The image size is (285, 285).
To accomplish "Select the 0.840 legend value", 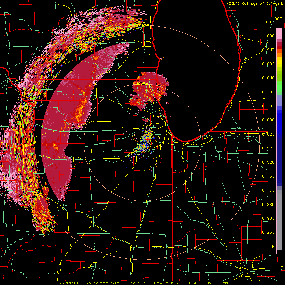I will pos(268,78).
